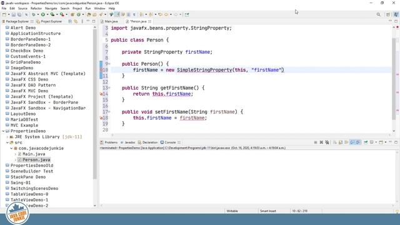Click the Debug bug icon
Image resolution: width=400 pixels, height=225 pixels.
[x=33, y=14]
